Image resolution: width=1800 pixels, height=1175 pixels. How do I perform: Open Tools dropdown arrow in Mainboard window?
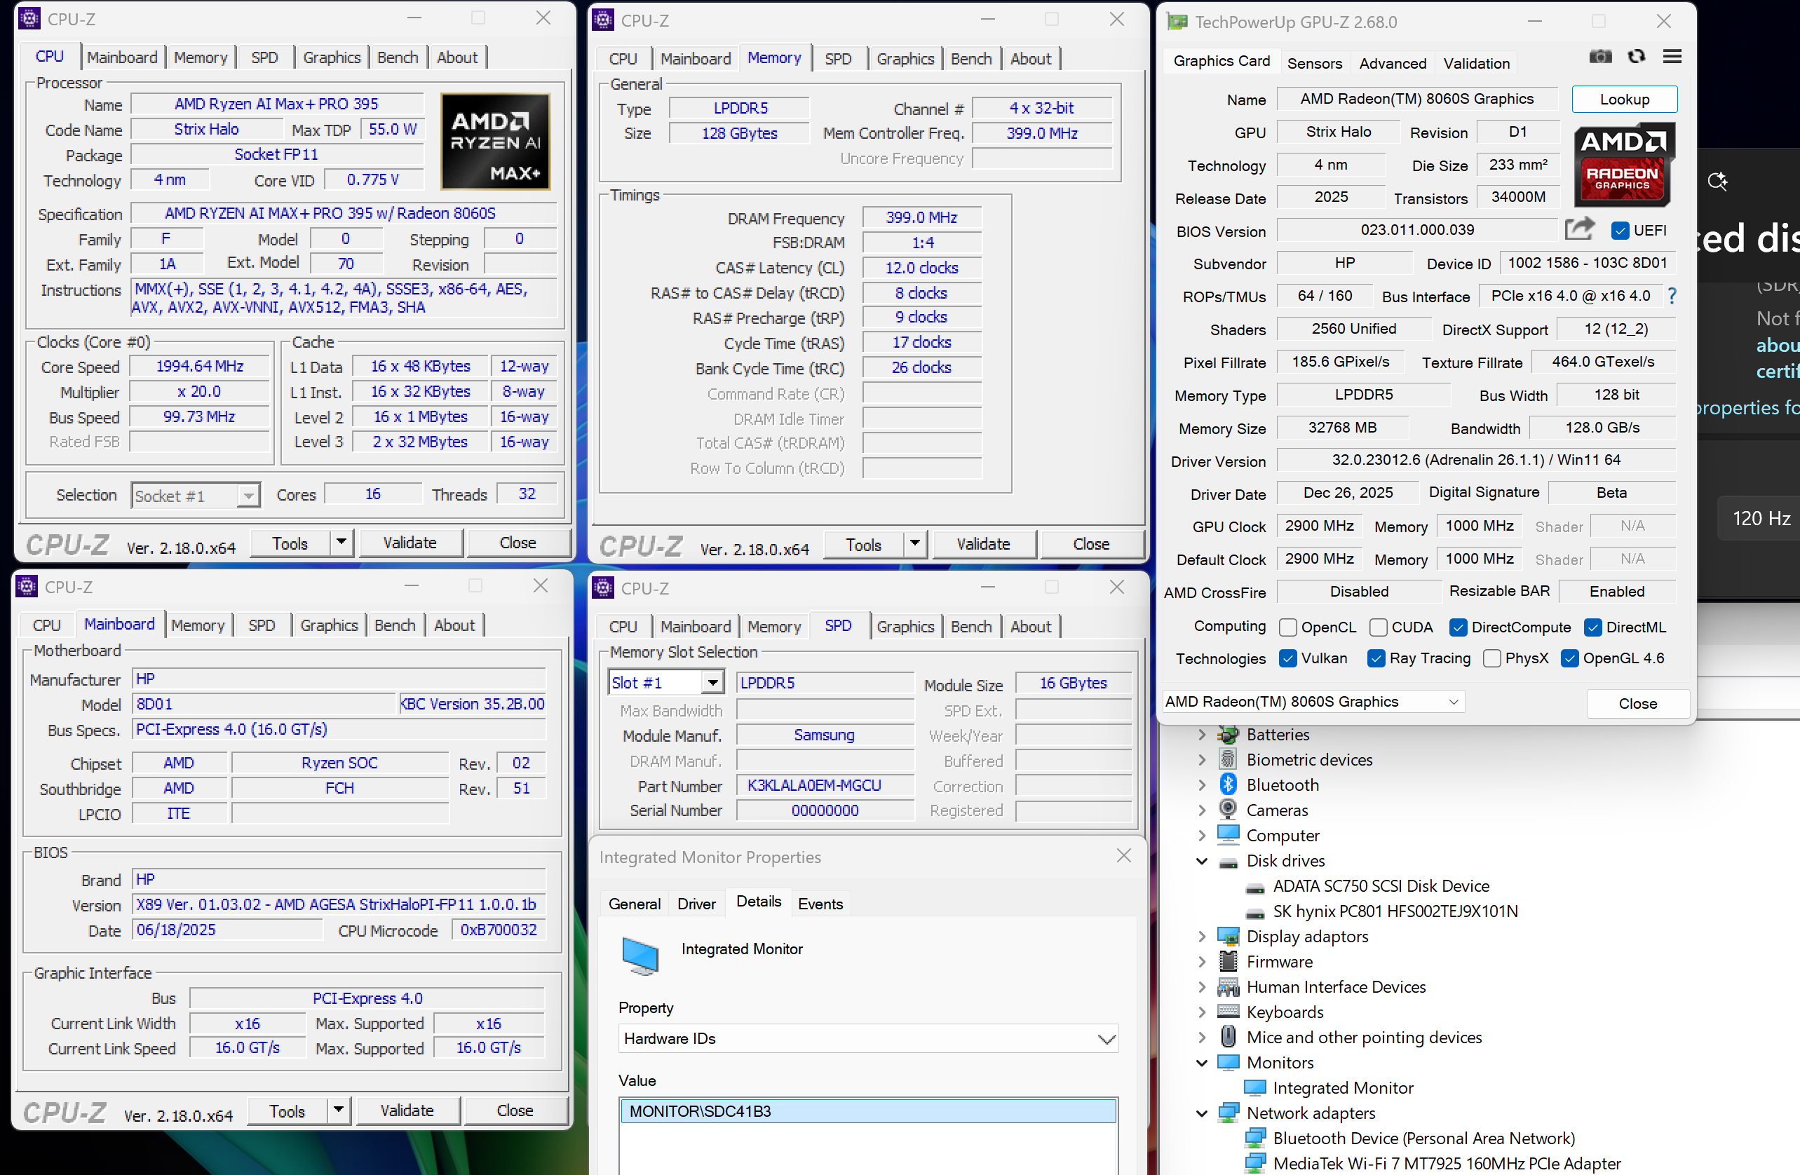tap(338, 1110)
